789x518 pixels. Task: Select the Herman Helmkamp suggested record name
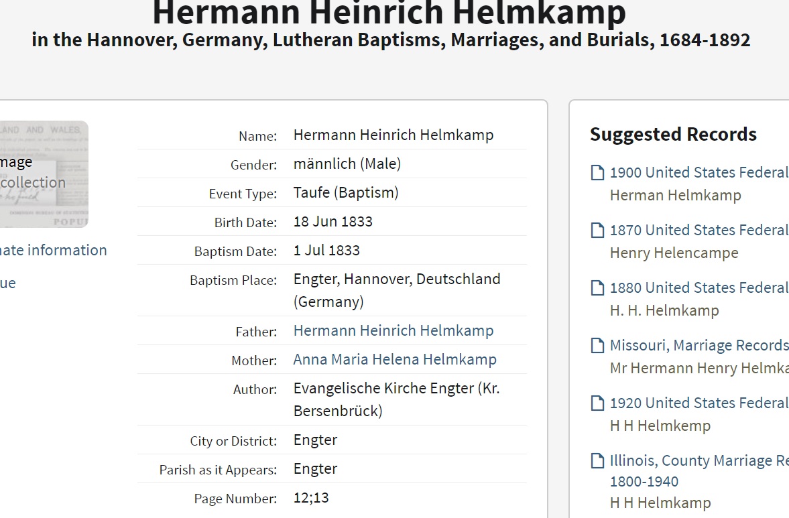point(675,196)
